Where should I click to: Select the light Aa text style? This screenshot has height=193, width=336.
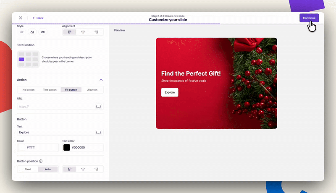coord(22,32)
